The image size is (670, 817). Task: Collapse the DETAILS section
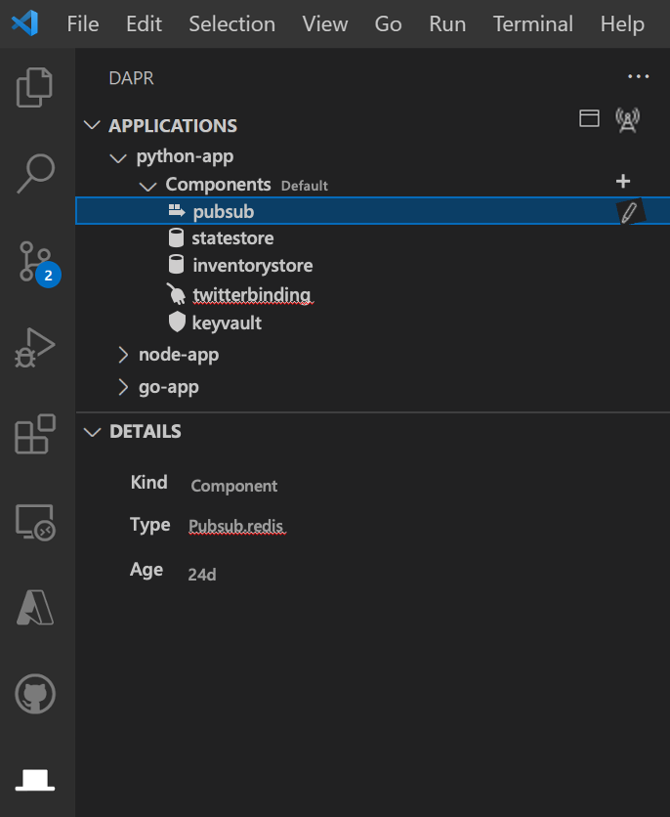point(92,432)
